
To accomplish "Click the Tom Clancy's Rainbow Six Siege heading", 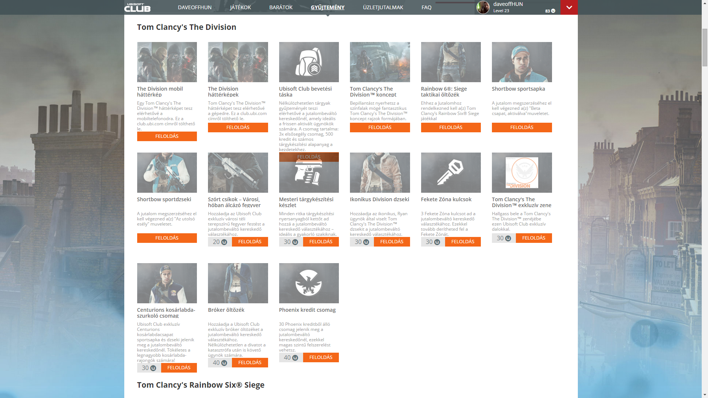I will point(201,385).
